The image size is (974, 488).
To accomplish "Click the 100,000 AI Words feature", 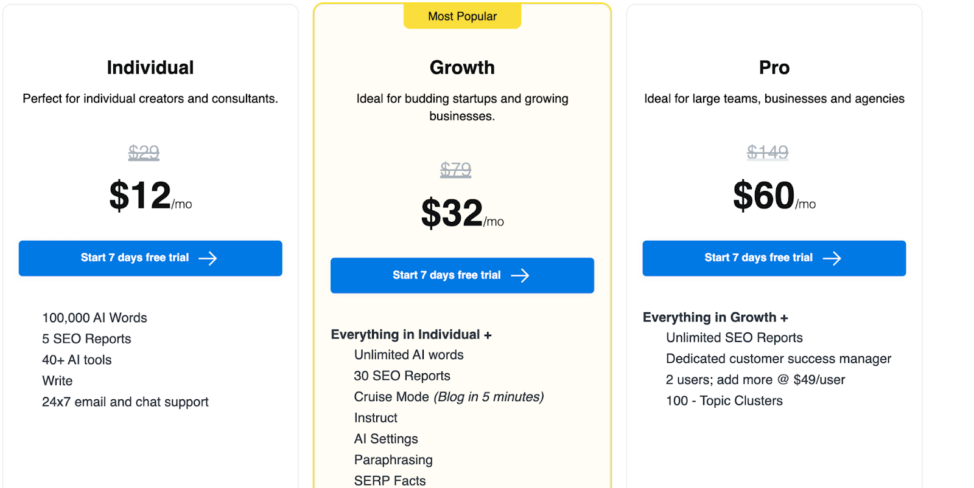I will [x=94, y=318].
